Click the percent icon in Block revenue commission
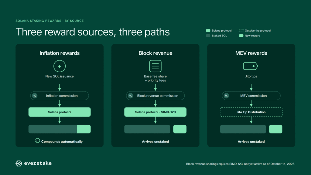The image size is (311, 175). [131, 96]
